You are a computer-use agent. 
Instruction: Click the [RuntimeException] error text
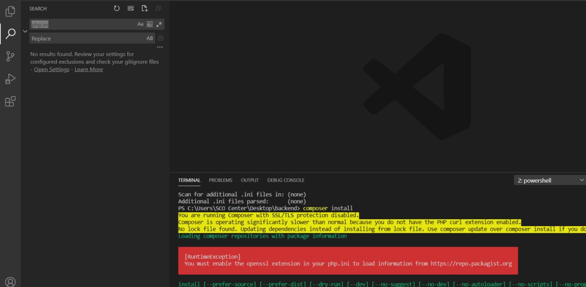[212, 257]
